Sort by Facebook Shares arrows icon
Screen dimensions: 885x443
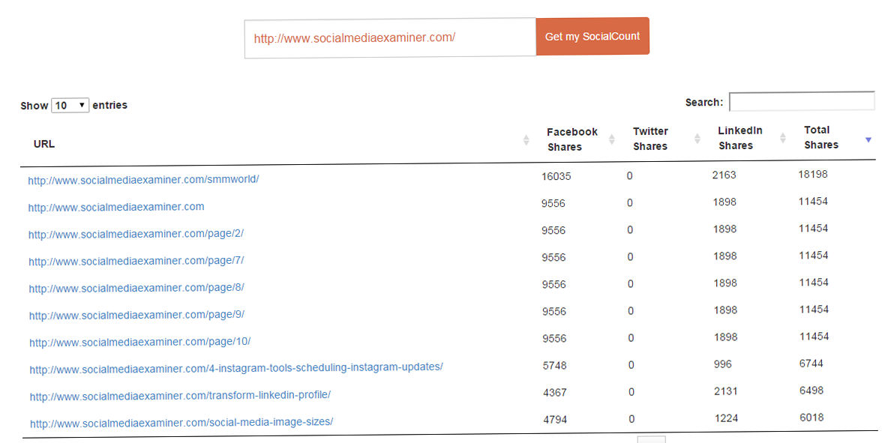[x=612, y=139]
